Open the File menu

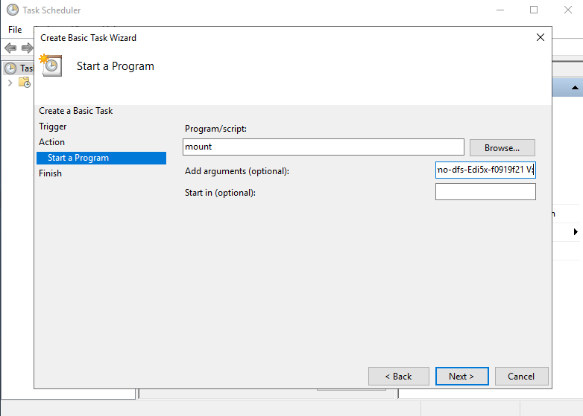click(x=15, y=30)
